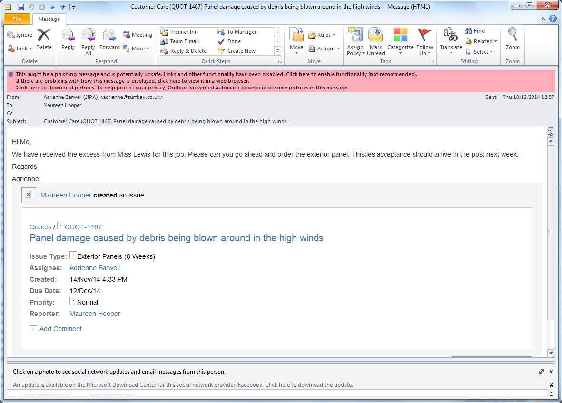Viewport: 562px width, 403px height.
Task: Click the blocked image placeholder beside Maureen Hooper
Action: pos(29,195)
